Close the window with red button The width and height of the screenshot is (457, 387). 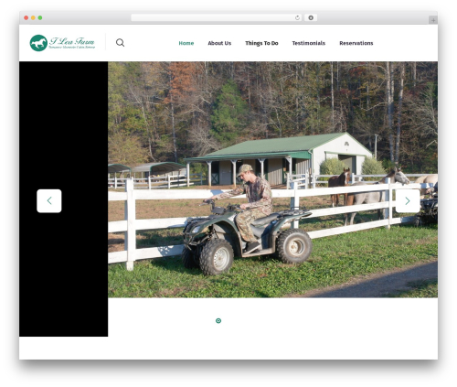27,17
